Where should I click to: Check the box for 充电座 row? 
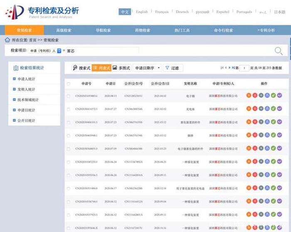68,109
